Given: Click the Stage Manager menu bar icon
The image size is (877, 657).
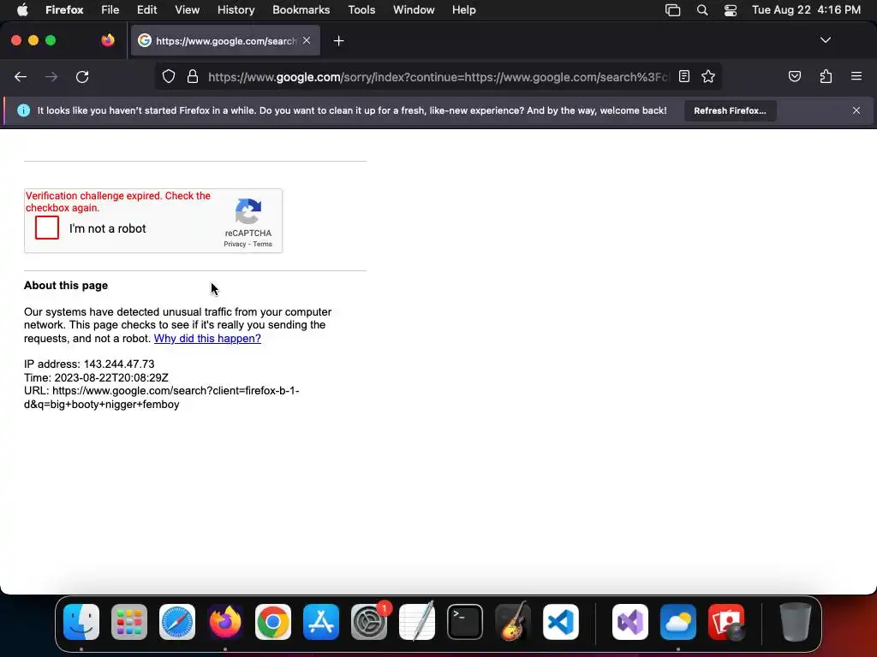Looking at the screenshot, I should pyautogui.click(x=672, y=10).
